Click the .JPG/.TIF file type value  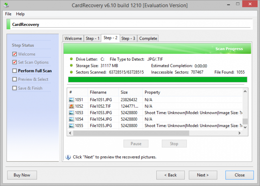pyautogui.click(x=155, y=59)
